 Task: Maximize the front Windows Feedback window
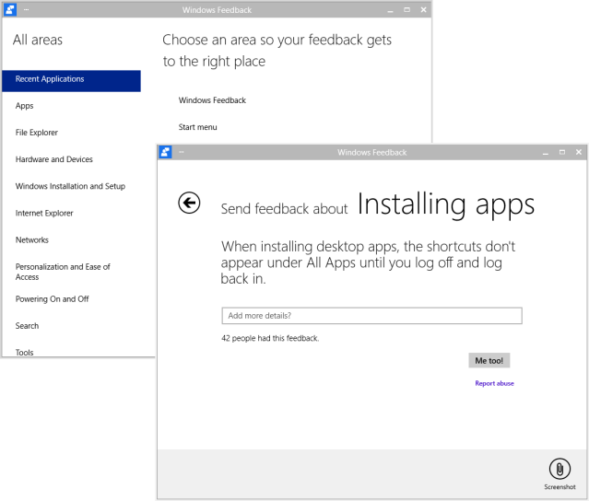pyautogui.click(x=562, y=152)
